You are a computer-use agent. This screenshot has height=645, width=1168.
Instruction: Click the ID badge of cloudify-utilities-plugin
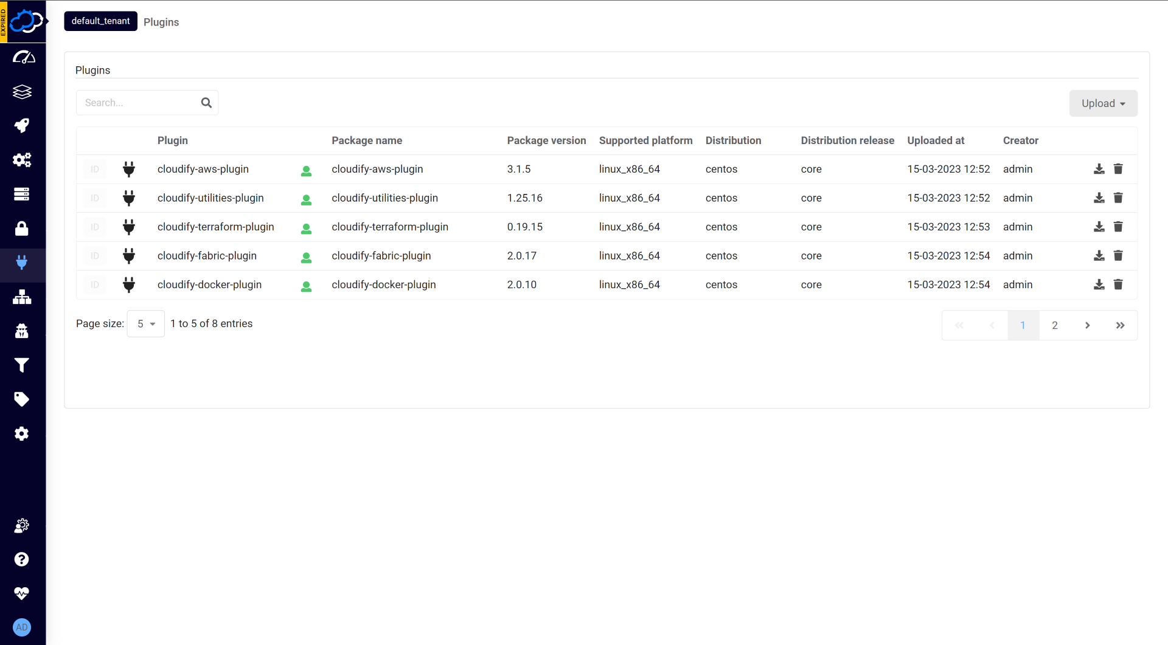click(x=95, y=198)
